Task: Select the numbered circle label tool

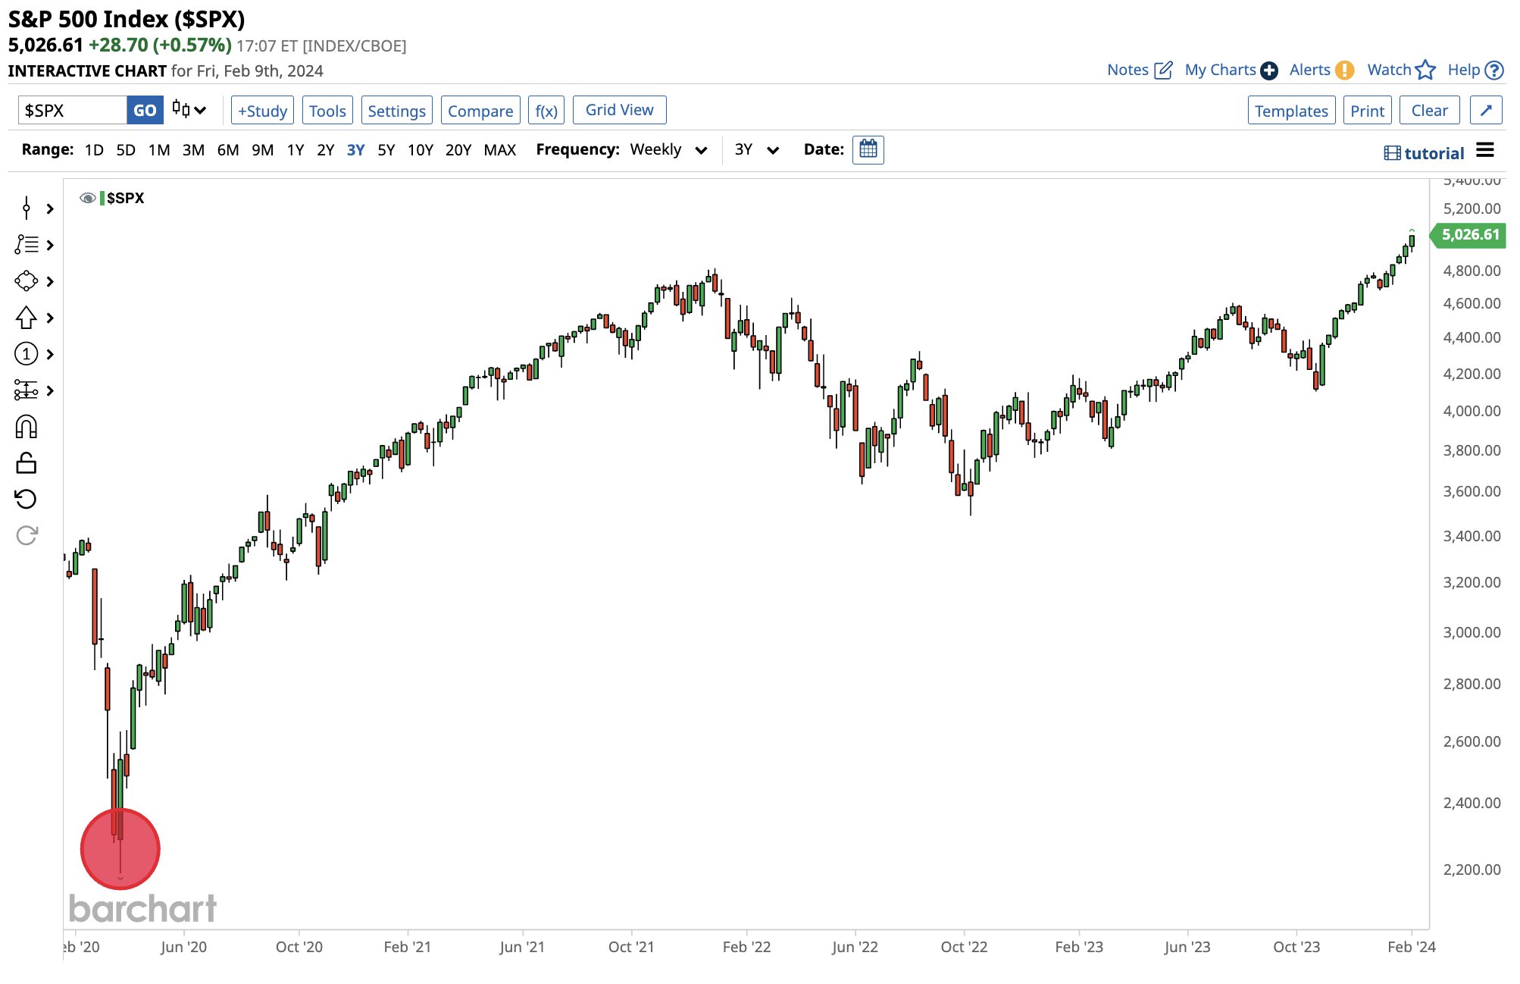Action: click(x=27, y=354)
